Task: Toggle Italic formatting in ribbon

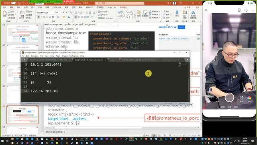Action: [x=41, y=17]
